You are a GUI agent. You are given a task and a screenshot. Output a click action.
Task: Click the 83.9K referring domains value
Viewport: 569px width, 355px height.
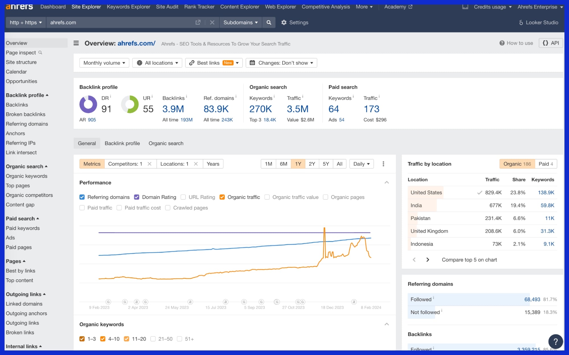coord(216,109)
